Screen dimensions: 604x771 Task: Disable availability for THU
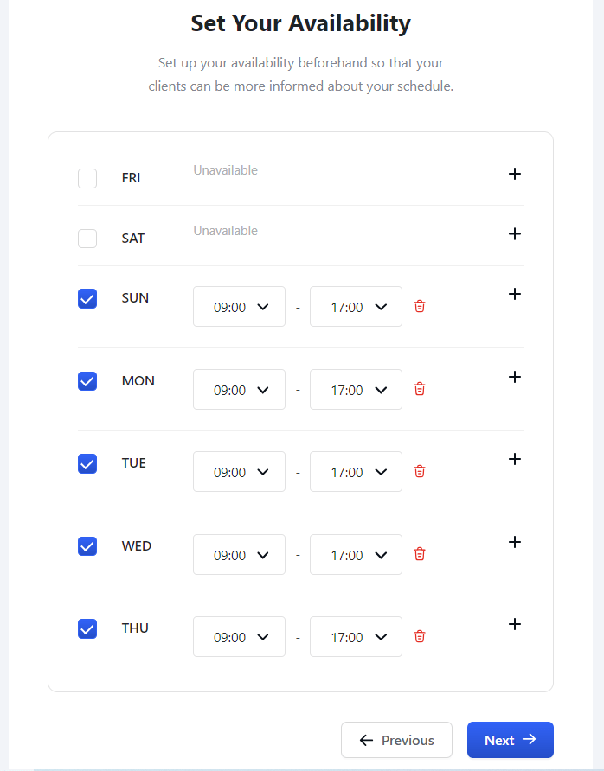87,629
